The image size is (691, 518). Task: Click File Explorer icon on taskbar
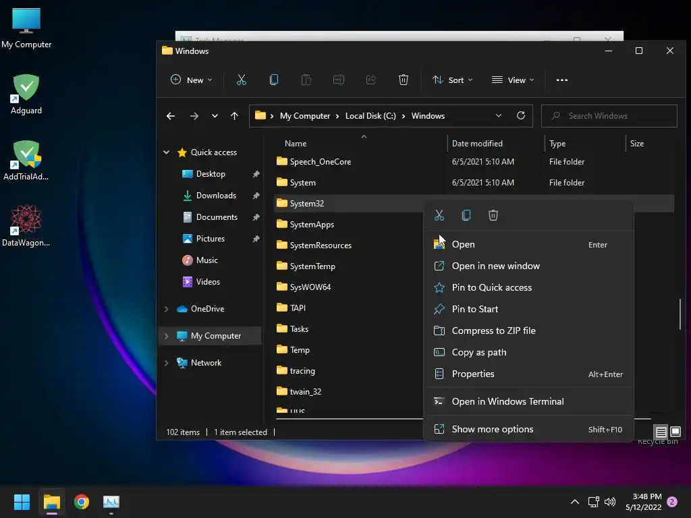51,502
